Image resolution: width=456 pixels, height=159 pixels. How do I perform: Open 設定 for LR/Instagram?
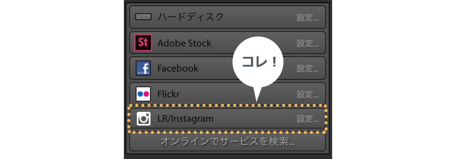[x=307, y=119]
